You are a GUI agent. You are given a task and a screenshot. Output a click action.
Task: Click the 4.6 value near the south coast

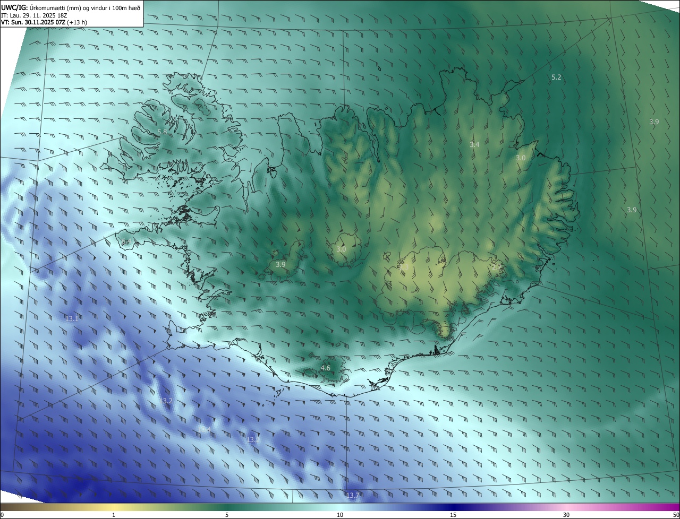point(326,368)
